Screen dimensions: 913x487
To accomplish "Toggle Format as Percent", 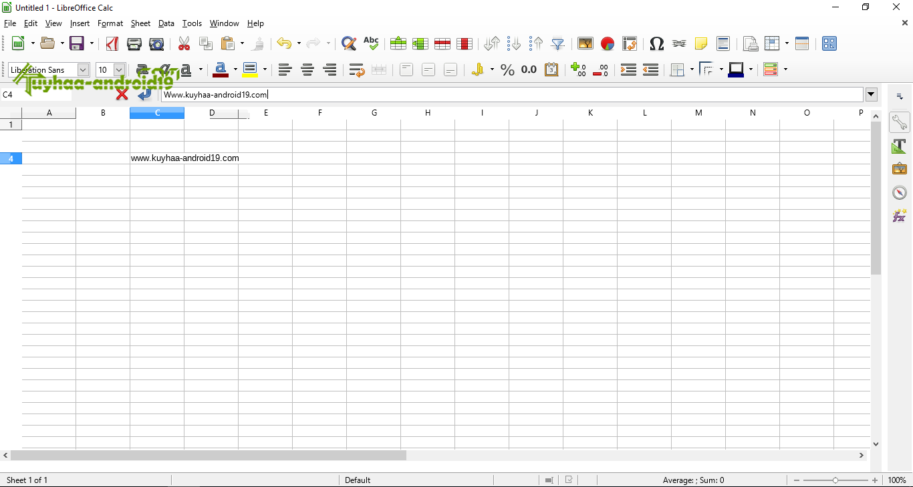I will point(507,69).
